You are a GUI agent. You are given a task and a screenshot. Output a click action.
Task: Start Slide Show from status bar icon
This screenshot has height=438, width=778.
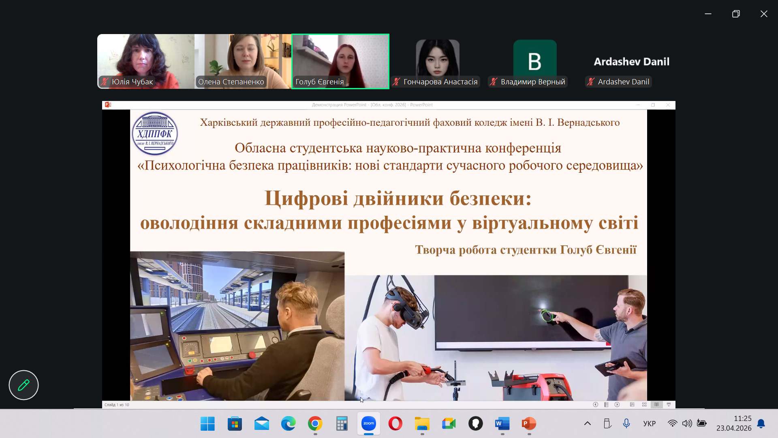669,404
